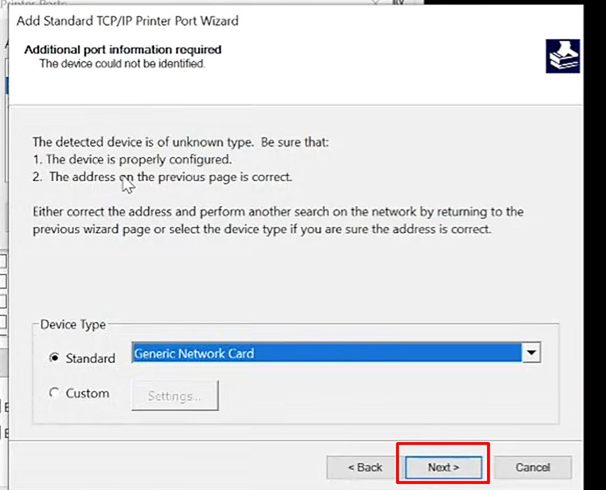Image resolution: width=606 pixels, height=490 pixels.
Task: Click the greyed-out Settings... button
Action: click(175, 395)
